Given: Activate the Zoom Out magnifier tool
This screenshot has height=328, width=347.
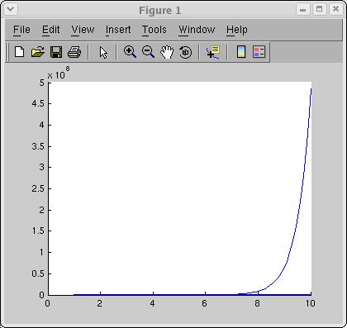Looking at the screenshot, I should 148,52.
